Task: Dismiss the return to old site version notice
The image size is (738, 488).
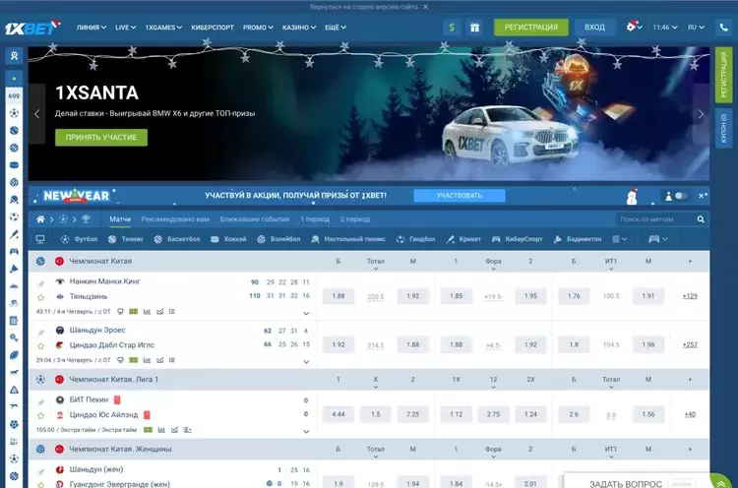Action: (x=425, y=7)
